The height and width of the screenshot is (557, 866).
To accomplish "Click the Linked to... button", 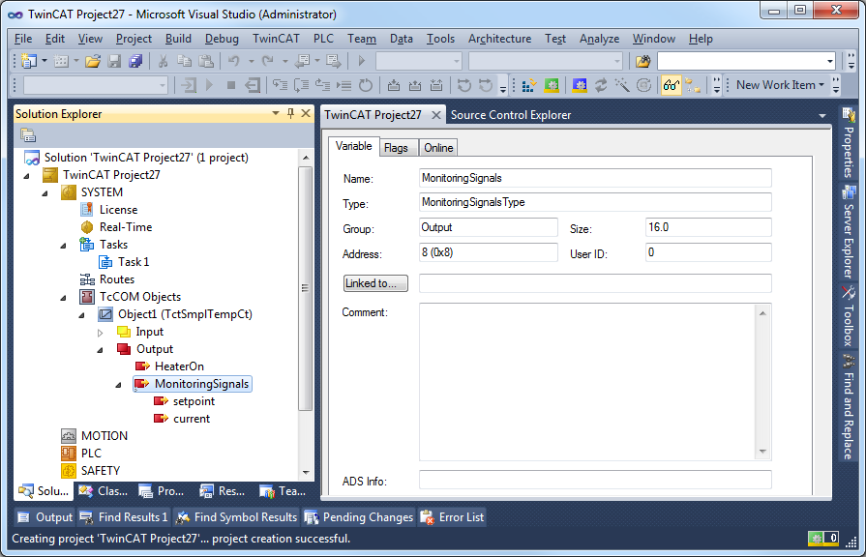I will [x=375, y=283].
